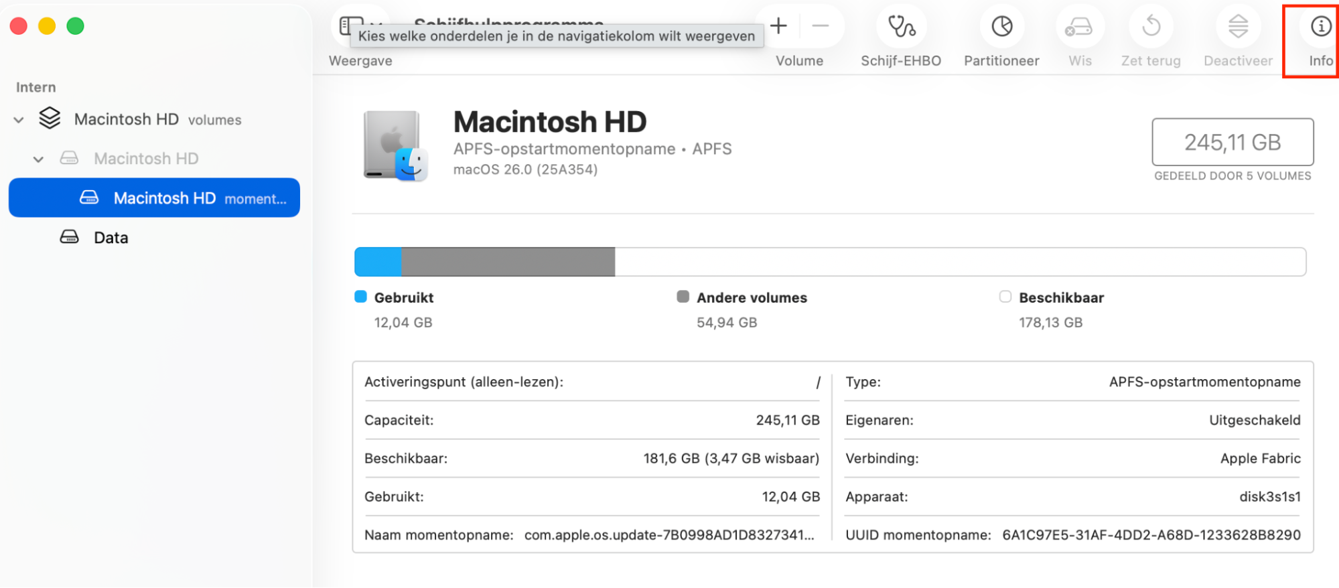Click the large Macintosh HD Finder drive icon
The height and width of the screenshot is (588, 1339).
tap(395, 145)
